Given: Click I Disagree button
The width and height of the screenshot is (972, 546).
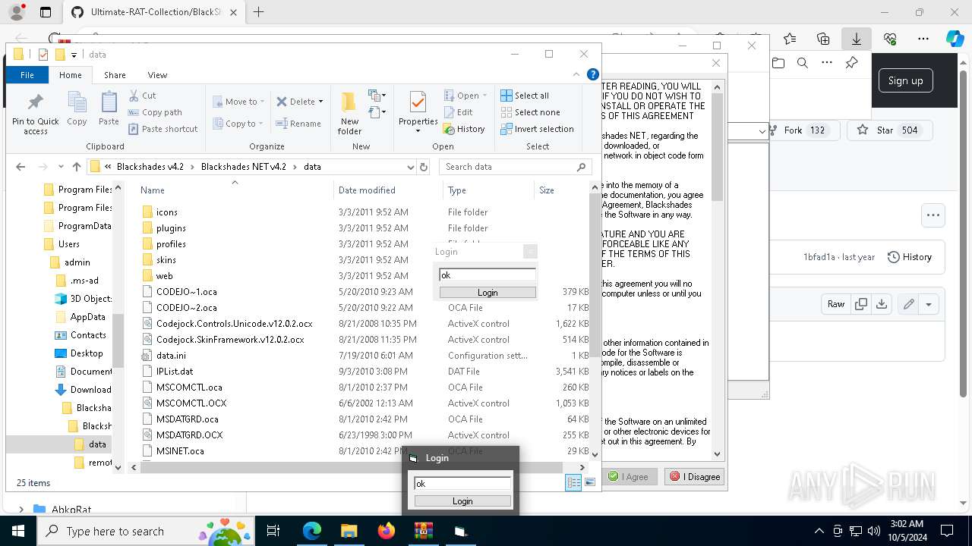Looking at the screenshot, I should pos(694,476).
